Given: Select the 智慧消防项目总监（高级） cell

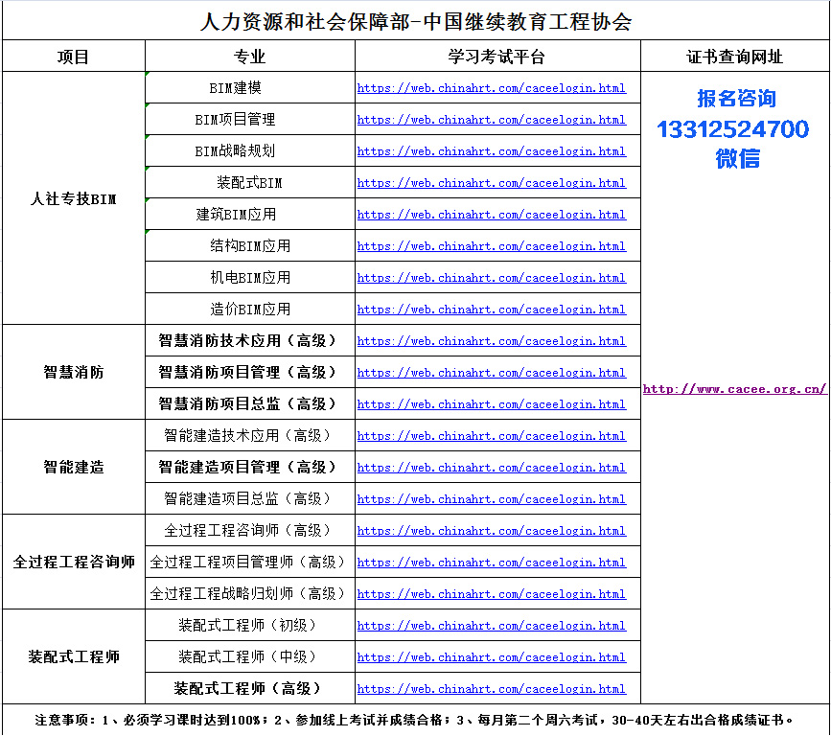Looking at the screenshot, I should pyautogui.click(x=249, y=403).
